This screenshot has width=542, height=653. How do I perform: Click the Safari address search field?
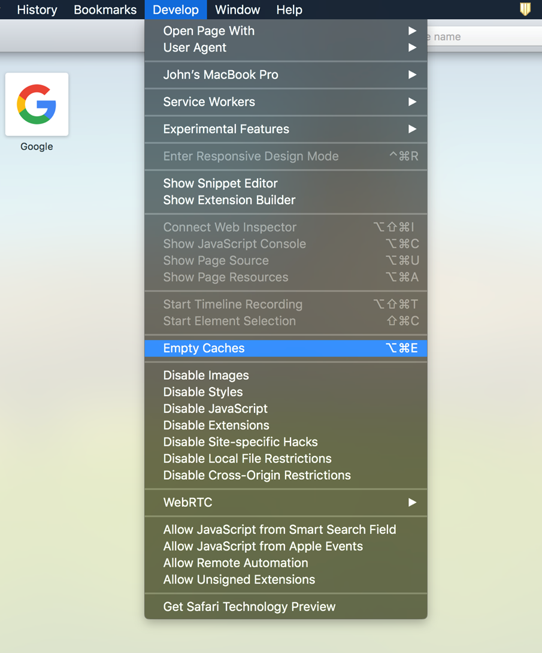tap(485, 37)
